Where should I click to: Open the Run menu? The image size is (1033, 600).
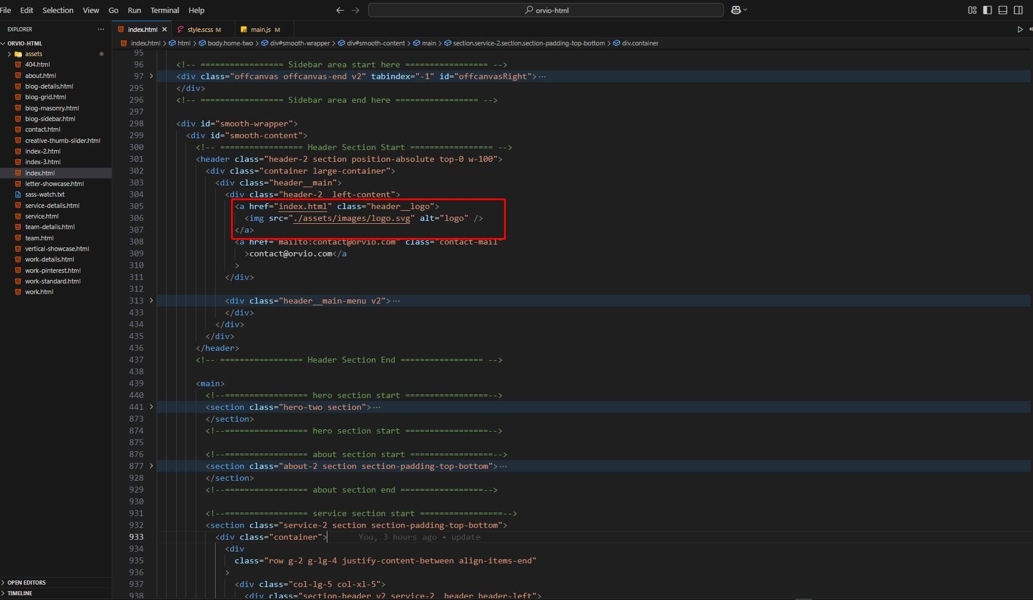click(134, 10)
